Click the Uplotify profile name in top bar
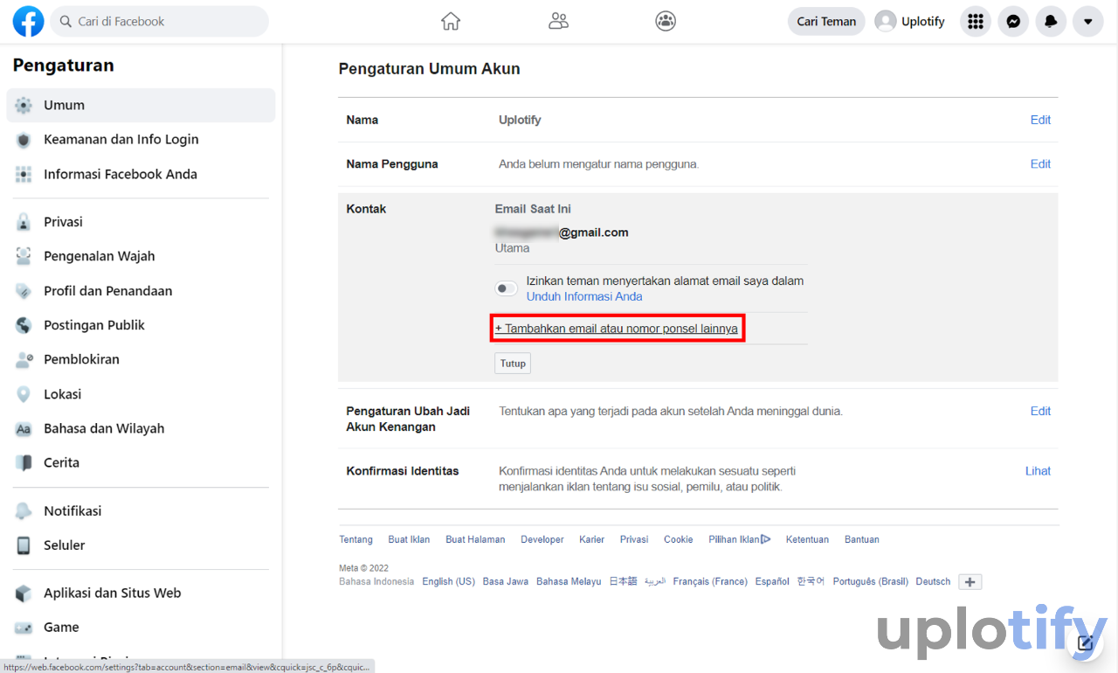1118x673 pixels. tap(922, 21)
